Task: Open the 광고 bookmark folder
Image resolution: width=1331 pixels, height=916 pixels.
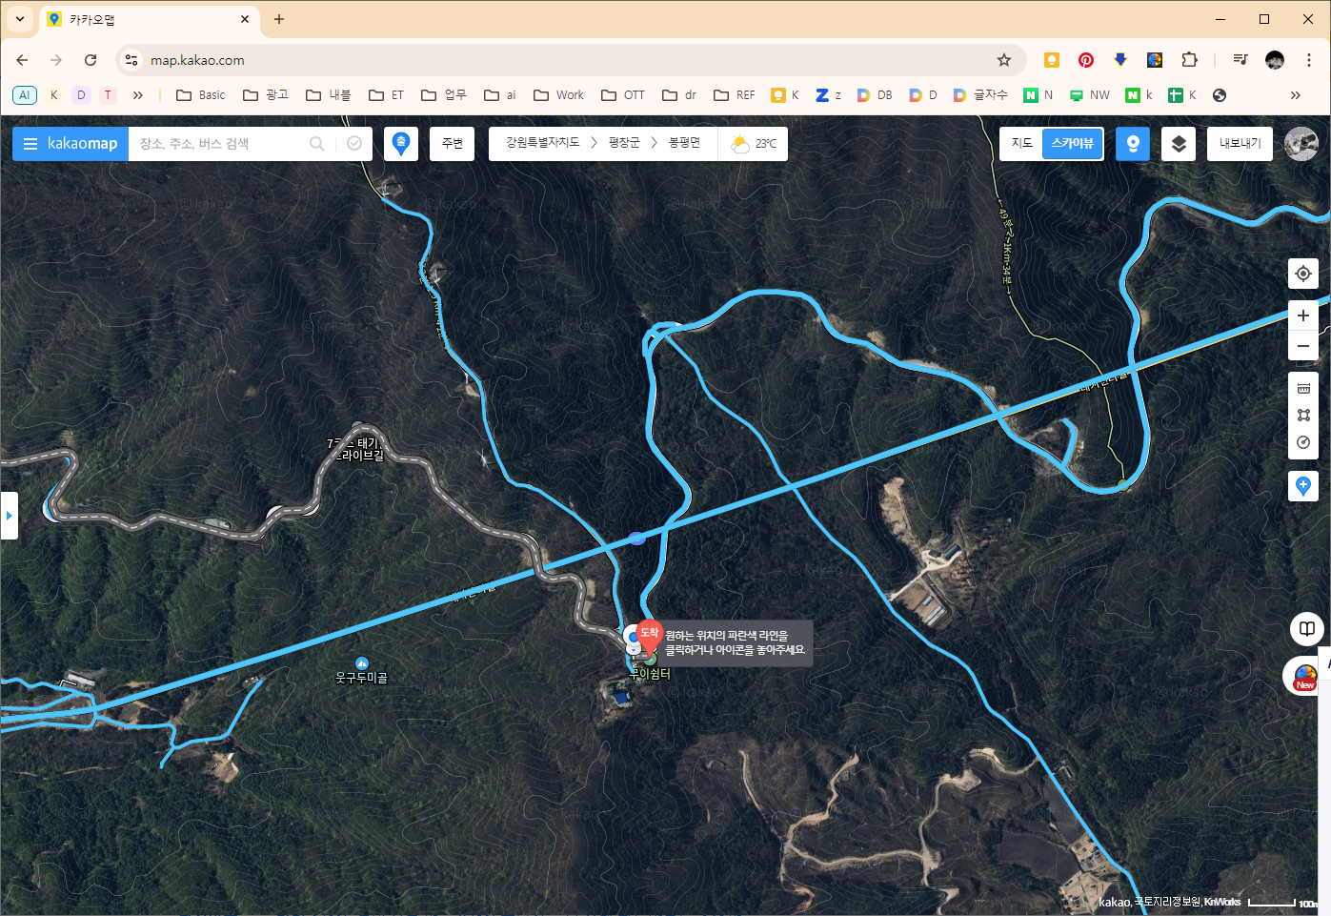Action: pyautogui.click(x=266, y=95)
